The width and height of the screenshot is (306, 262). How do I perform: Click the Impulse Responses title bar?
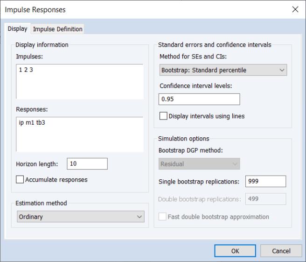[x=140, y=10]
